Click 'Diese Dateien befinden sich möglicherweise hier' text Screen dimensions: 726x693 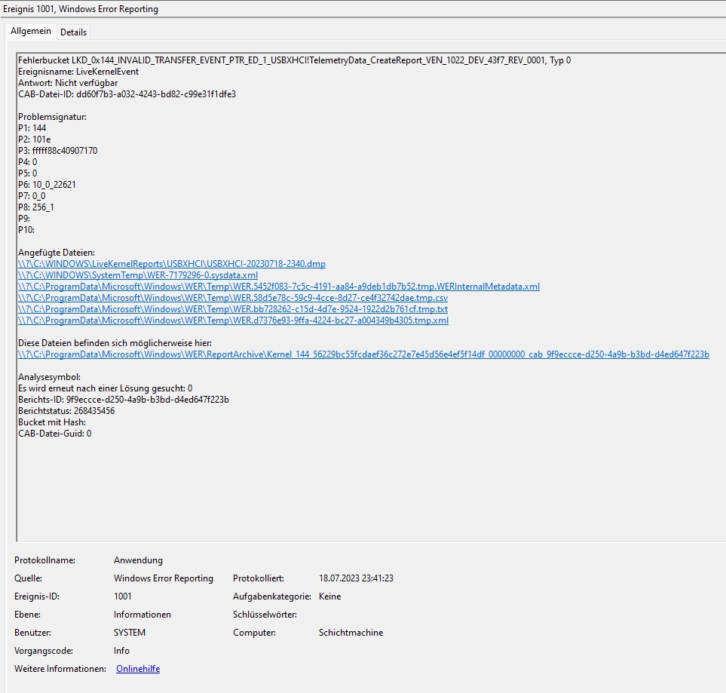tap(115, 343)
